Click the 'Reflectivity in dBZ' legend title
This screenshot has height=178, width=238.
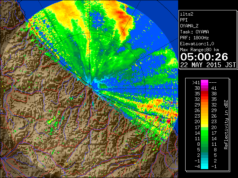226,125
